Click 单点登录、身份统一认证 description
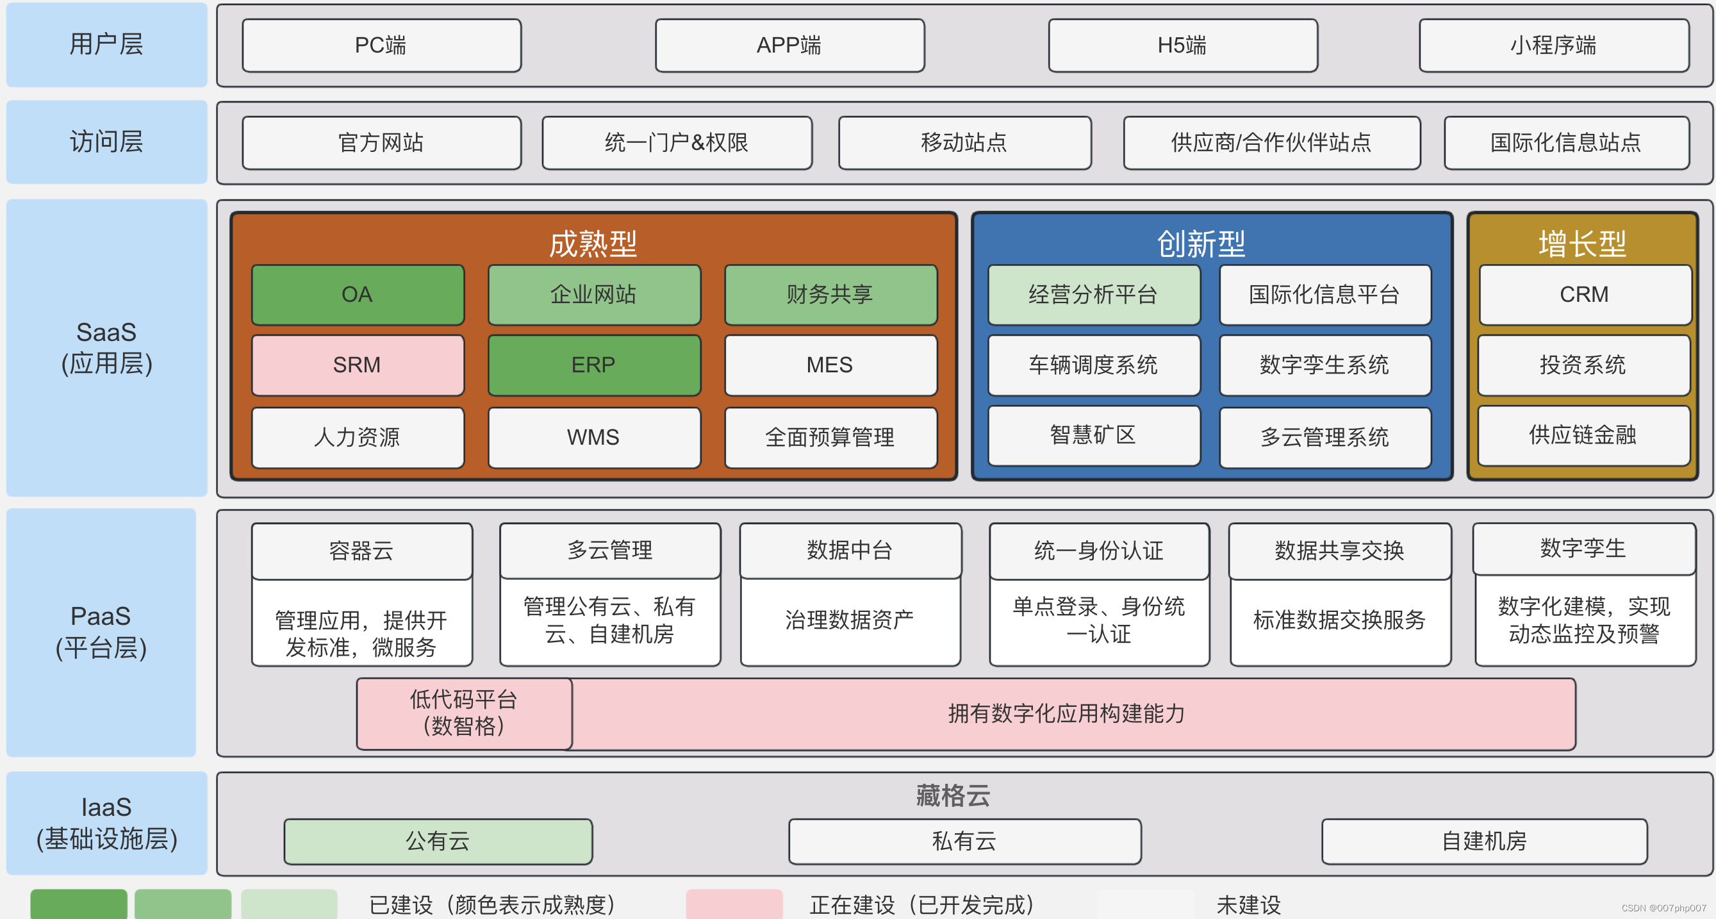This screenshot has width=1716, height=919. pyautogui.click(x=1099, y=620)
